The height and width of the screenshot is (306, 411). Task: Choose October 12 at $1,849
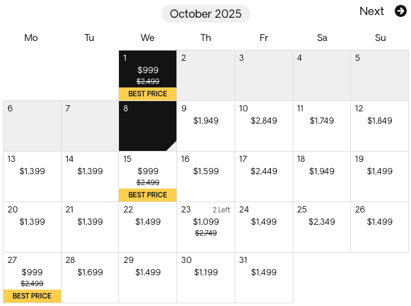[380, 126]
